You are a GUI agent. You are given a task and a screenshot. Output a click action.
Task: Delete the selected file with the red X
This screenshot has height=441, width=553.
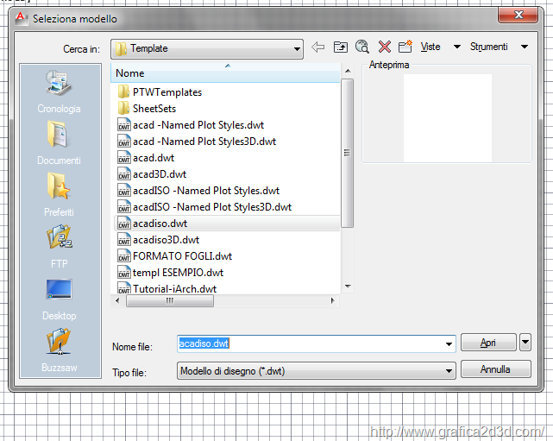(385, 47)
